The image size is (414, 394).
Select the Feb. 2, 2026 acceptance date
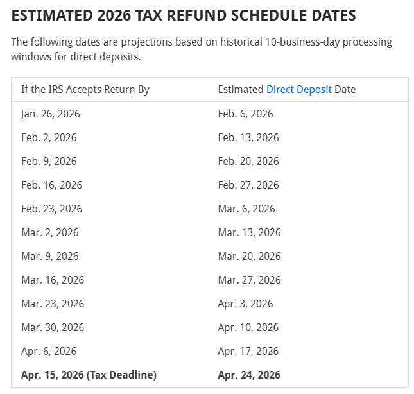click(x=49, y=137)
